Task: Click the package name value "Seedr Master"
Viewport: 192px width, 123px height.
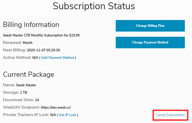Action: click(x=26, y=85)
